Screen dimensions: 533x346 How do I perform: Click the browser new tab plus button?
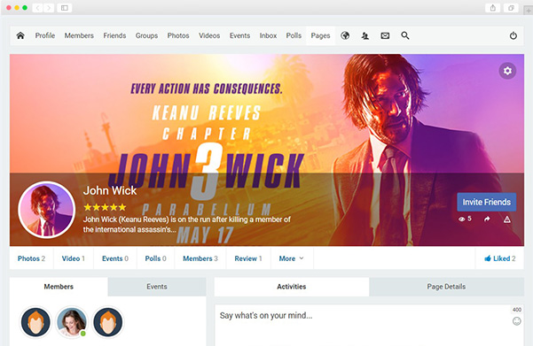pyautogui.click(x=529, y=11)
